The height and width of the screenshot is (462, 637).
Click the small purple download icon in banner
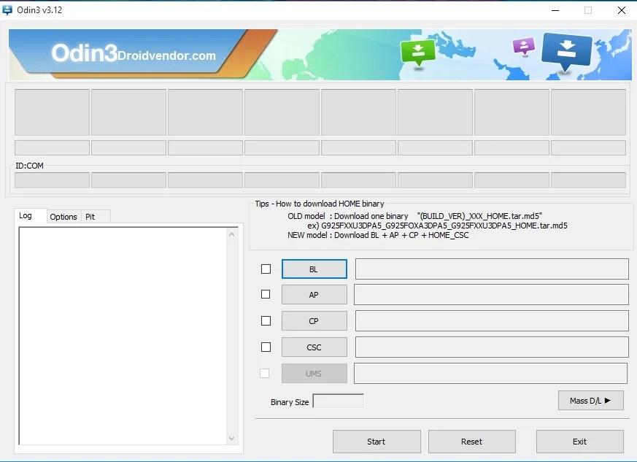point(524,46)
